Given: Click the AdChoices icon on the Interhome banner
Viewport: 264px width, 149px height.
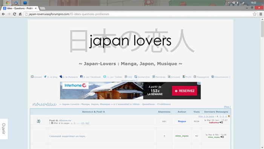Looking at the screenshot, I should pos(199,83).
